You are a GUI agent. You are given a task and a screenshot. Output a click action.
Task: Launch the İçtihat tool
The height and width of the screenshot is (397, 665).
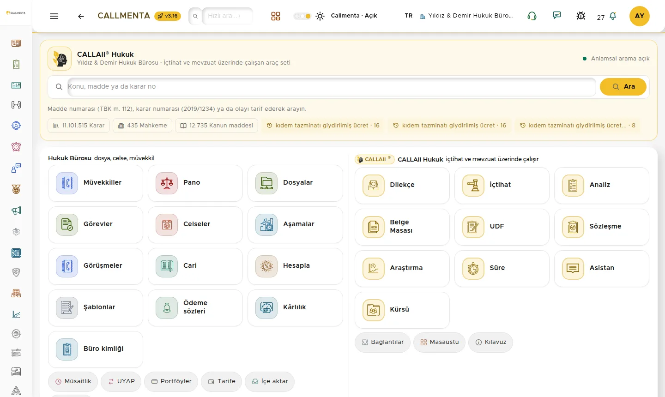pyautogui.click(x=502, y=186)
